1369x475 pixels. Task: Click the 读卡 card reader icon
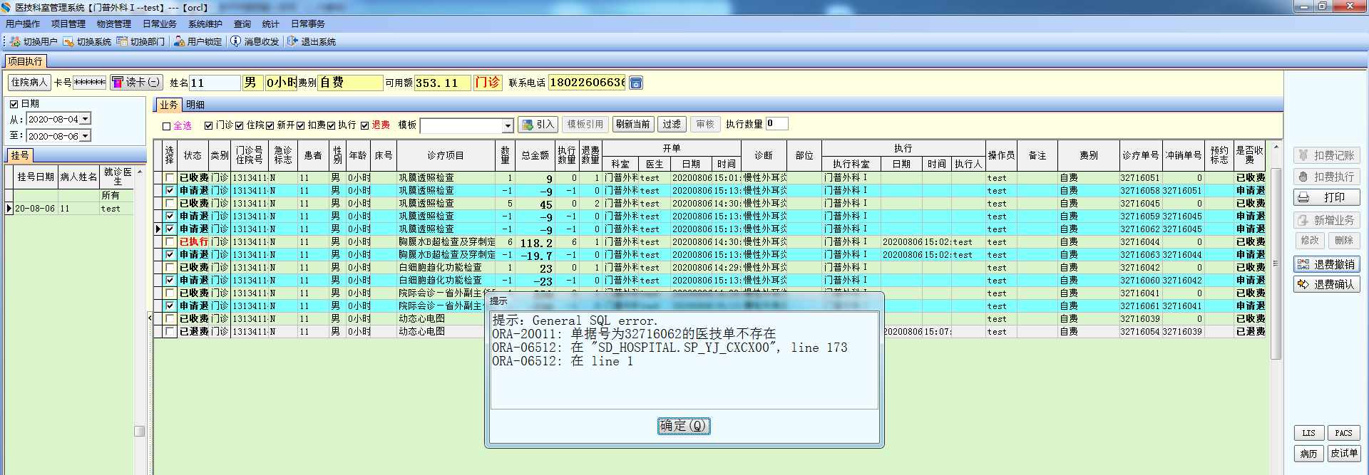click(x=118, y=83)
